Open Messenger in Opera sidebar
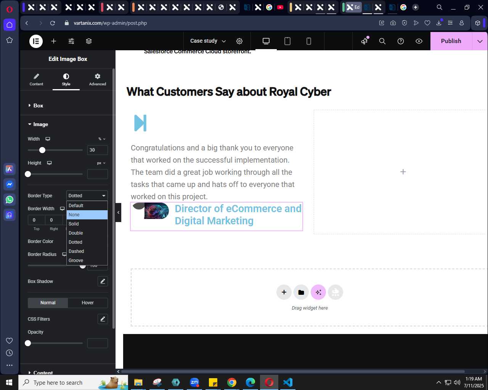 (x=10, y=184)
